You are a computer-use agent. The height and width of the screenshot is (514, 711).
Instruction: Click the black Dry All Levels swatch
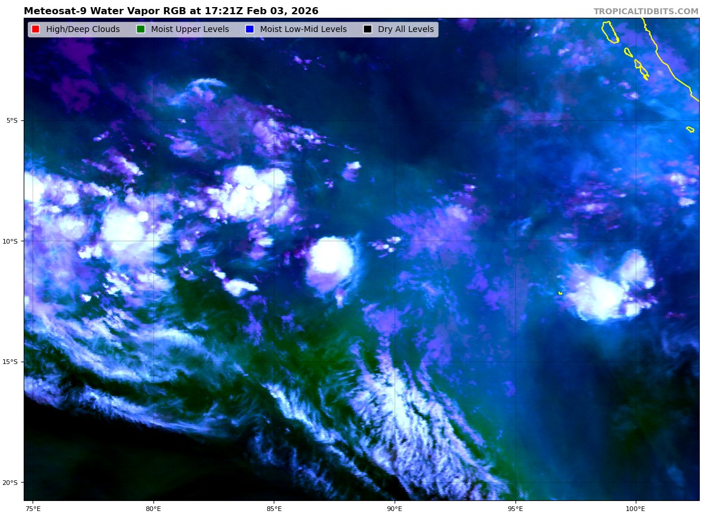point(367,30)
